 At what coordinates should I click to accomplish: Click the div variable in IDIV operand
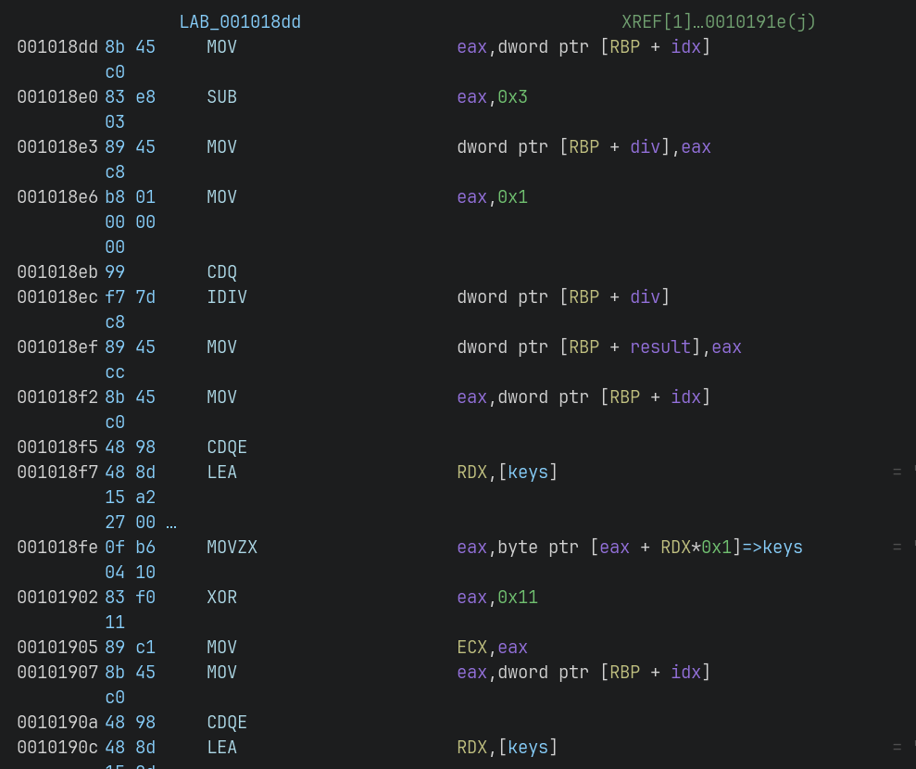[x=645, y=296]
